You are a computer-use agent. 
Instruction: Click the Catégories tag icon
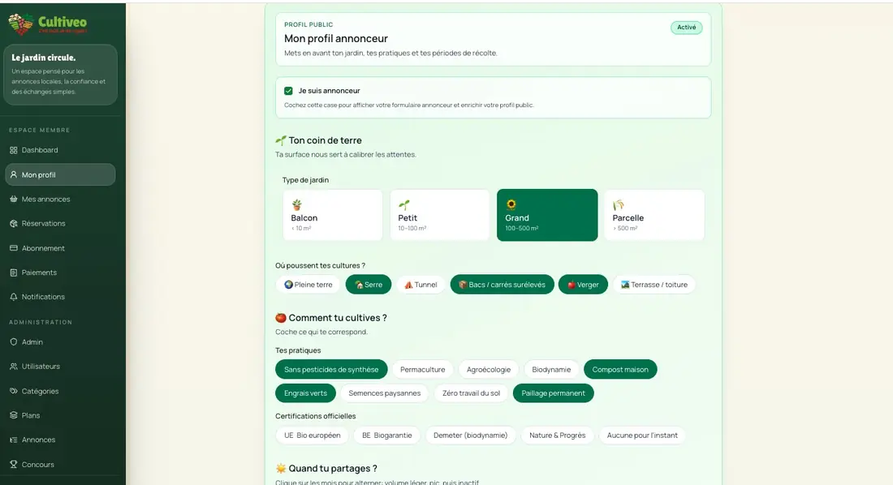pyautogui.click(x=14, y=391)
